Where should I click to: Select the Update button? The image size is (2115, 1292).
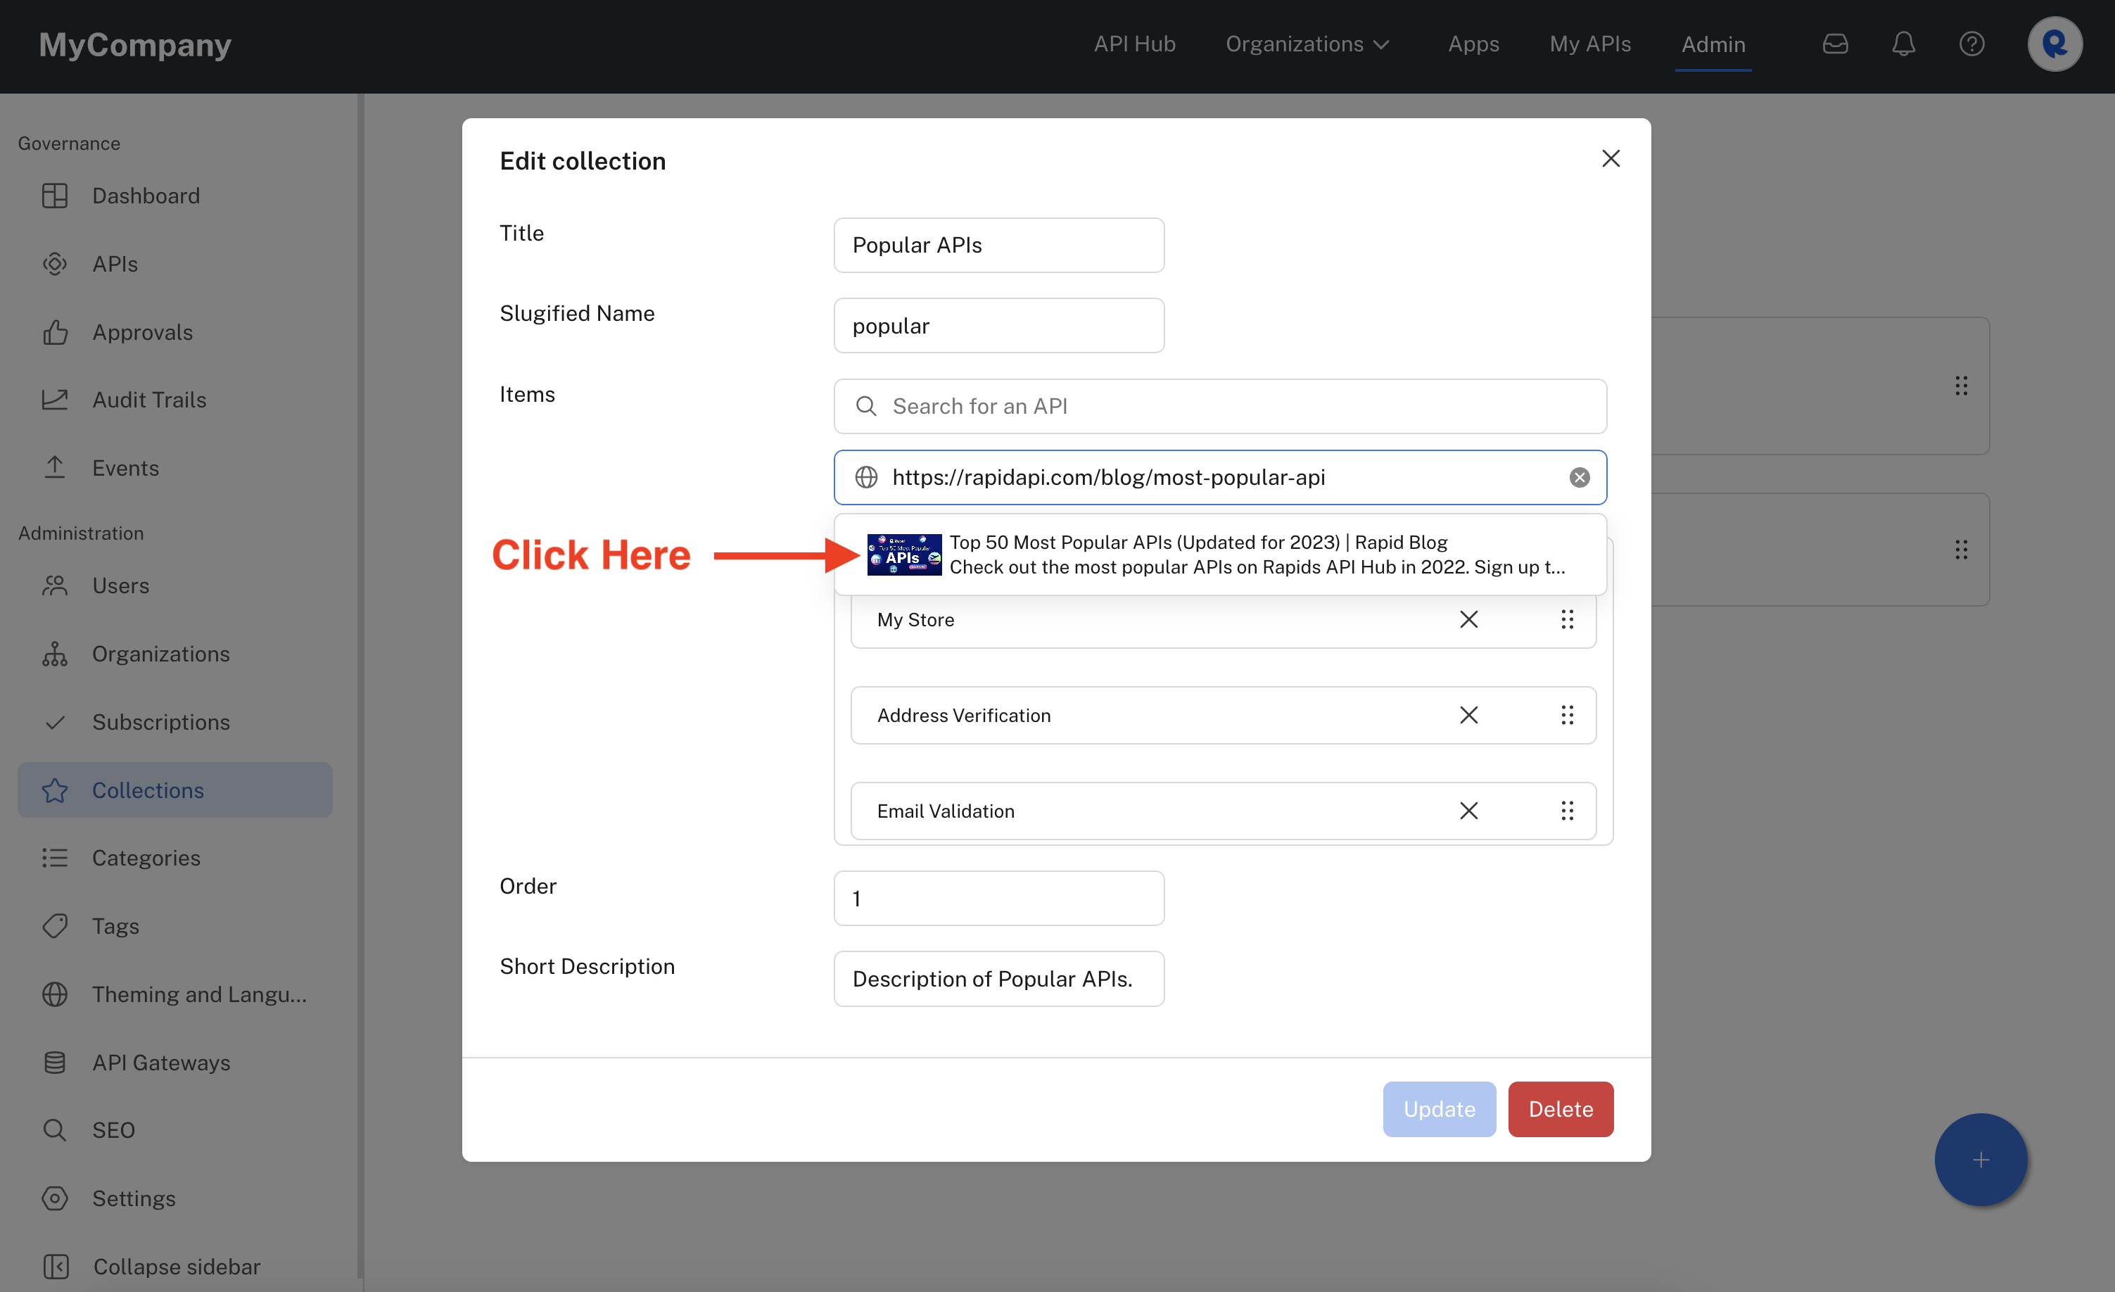[x=1438, y=1109]
